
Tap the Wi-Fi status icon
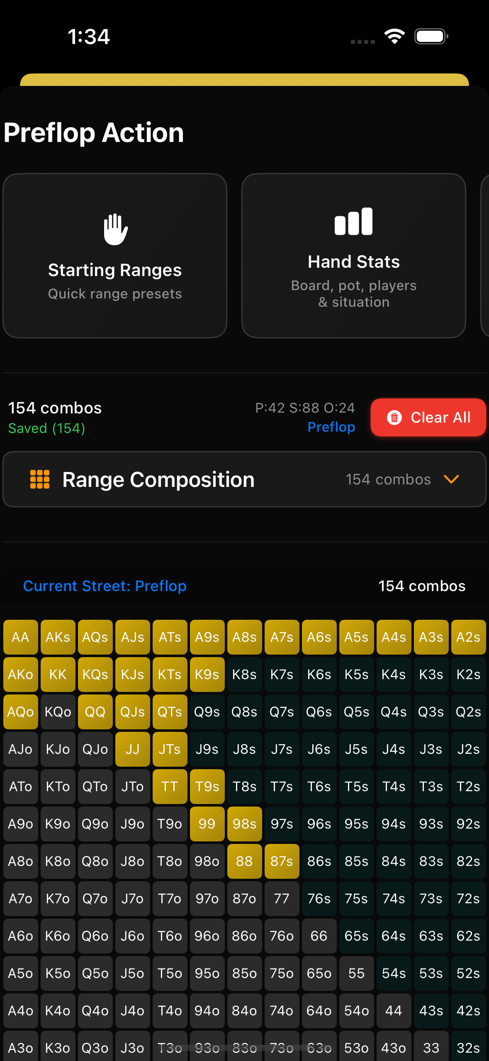tap(394, 37)
